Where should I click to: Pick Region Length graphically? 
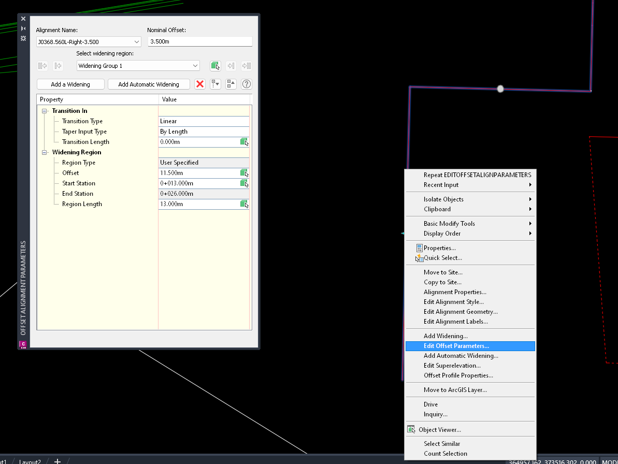coord(244,204)
